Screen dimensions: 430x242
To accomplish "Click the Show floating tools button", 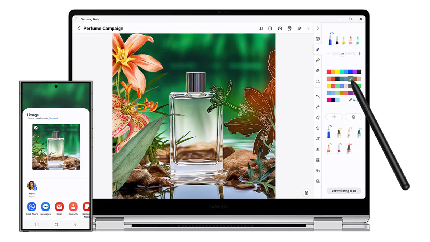I will (343, 191).
